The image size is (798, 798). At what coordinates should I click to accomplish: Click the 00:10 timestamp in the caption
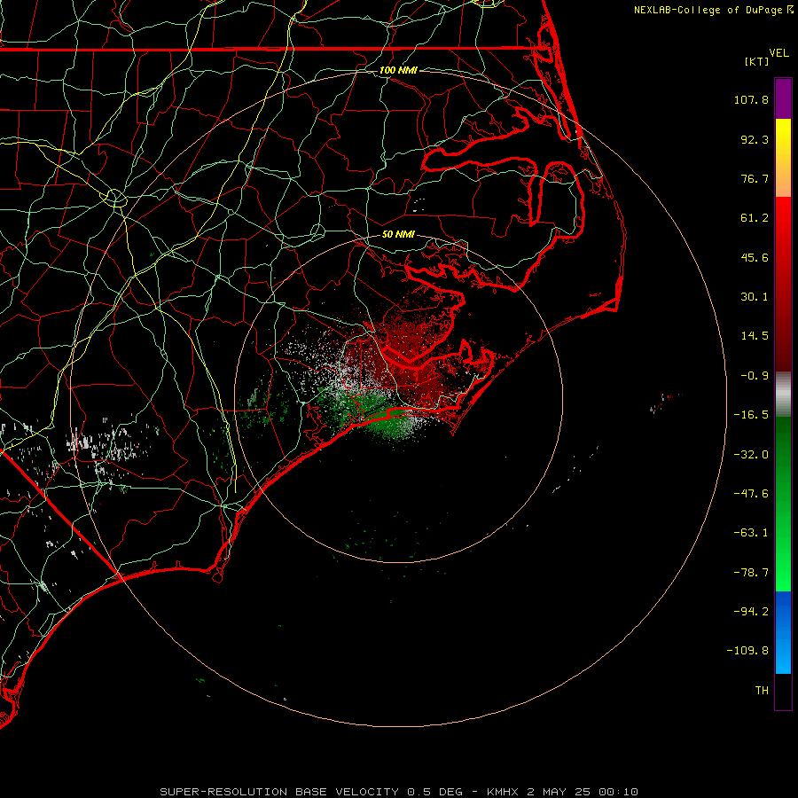[618, 792]
